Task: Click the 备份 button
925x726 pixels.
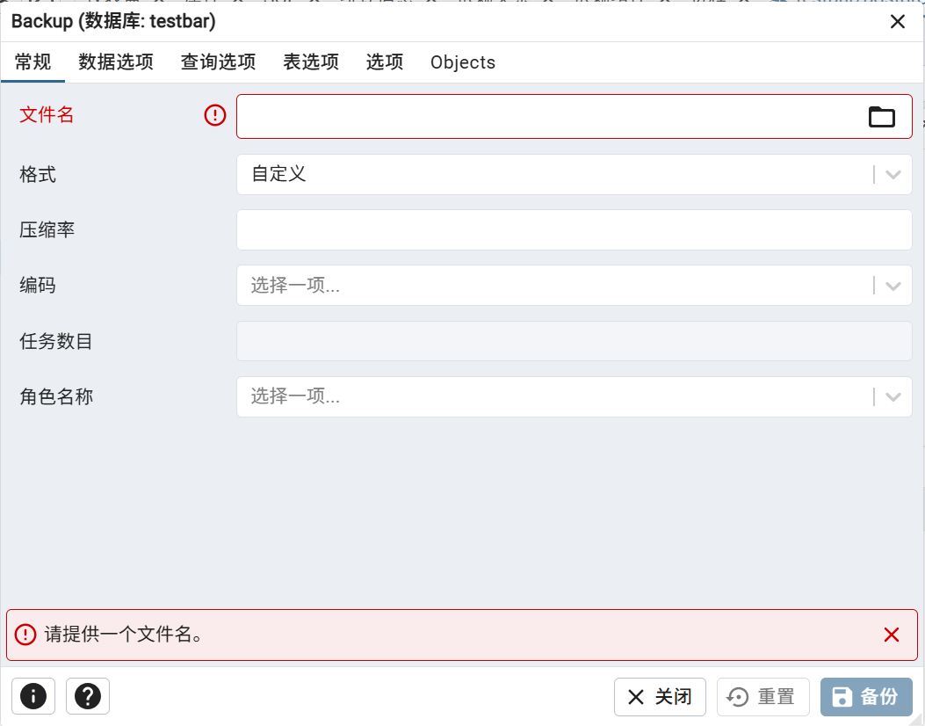Action: (x=866, y=697)
